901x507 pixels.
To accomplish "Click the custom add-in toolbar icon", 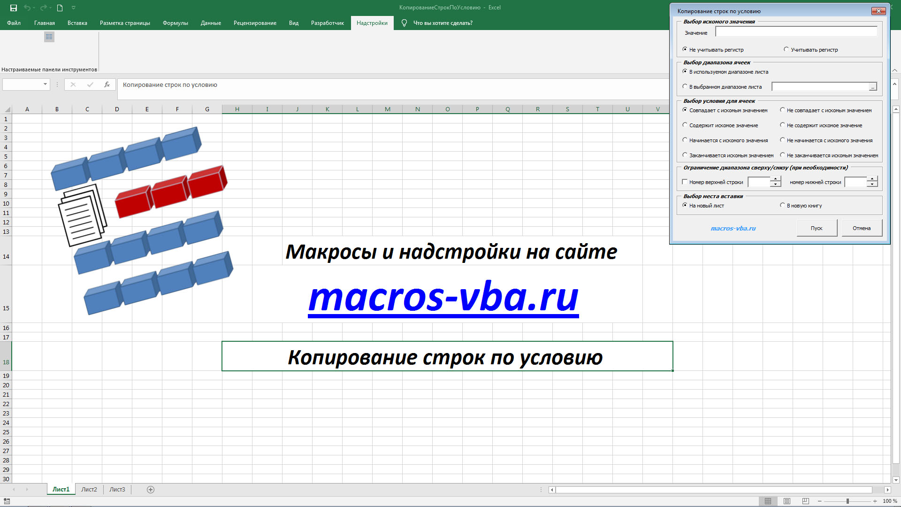I will pos(49,37).
